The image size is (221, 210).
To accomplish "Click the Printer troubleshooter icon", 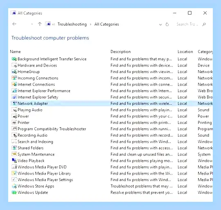I will [14, 122].
